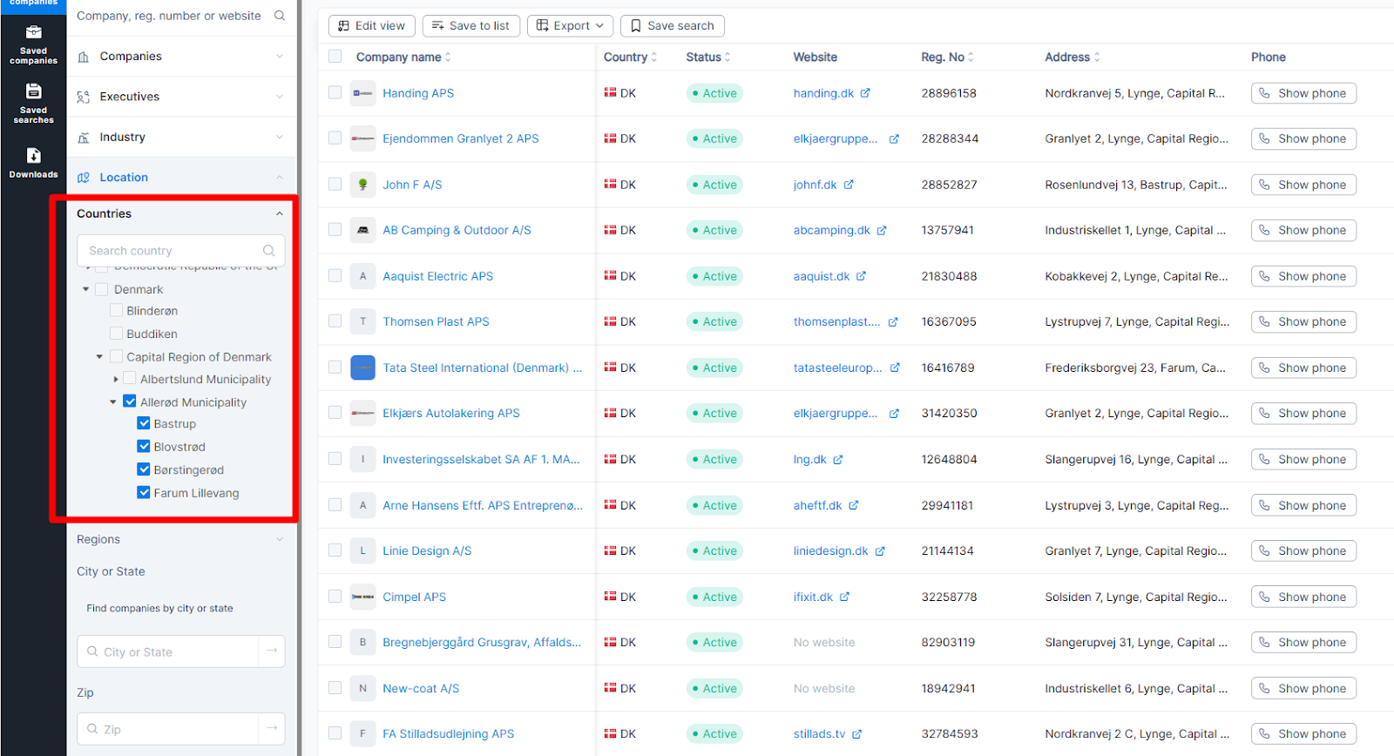Uncheck Allerød Municipality checkbox
1394x756 pixels.
pyautogui.click(x=130, y=402)
